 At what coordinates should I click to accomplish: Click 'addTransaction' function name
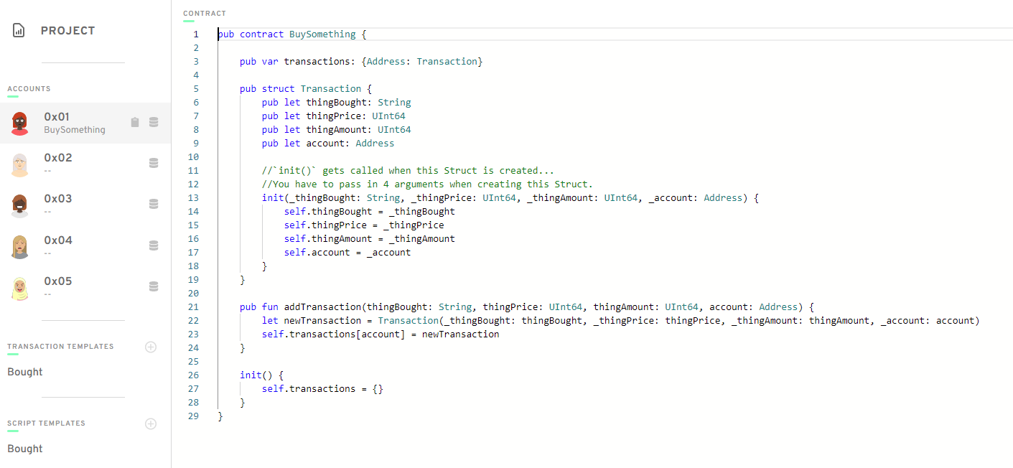click(x=322, y=306)
